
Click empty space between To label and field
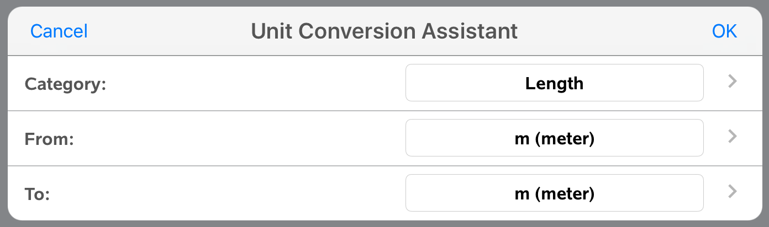pyautogui.click(x=227, y=194)
